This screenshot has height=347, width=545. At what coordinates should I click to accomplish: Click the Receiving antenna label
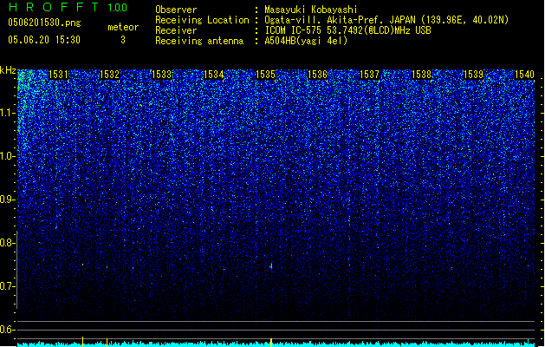pos(199,41)
